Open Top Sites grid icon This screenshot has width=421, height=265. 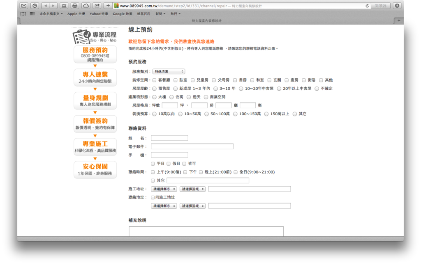pos(32,14)
